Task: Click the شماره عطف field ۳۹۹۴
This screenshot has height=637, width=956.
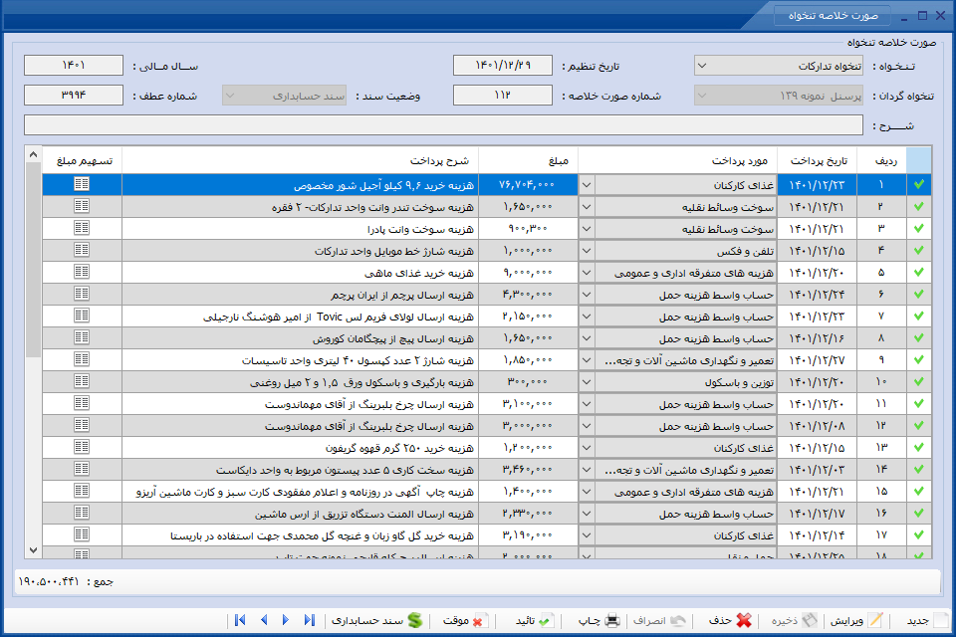Action: (74, 96)
